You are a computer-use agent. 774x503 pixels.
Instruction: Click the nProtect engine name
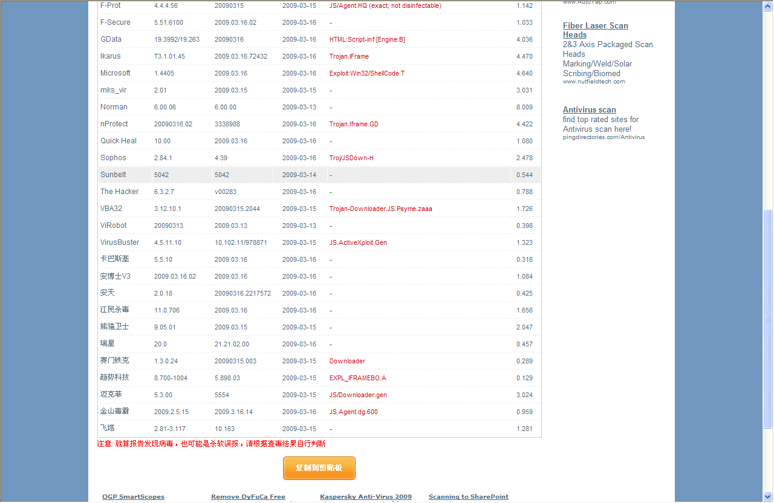(x=114, y=124)
